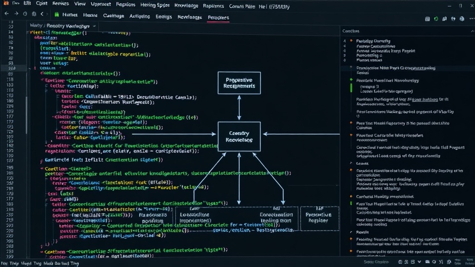The height and width of the screenshot is (267, 475).
Task: Click the leftmost icon in the status bar group
Action: click(x=400, y=262)
